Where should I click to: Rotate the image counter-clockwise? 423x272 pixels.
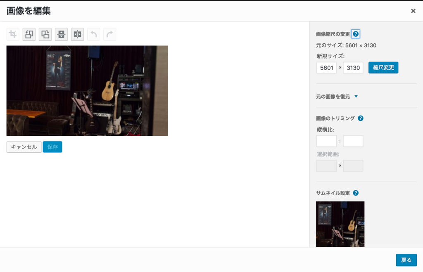(29, 34)
